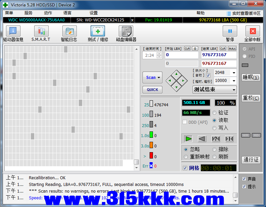Screen dimensions: 266x207
Task: Select the 重新映射 remap radio option
Action: tap(186, 157)
